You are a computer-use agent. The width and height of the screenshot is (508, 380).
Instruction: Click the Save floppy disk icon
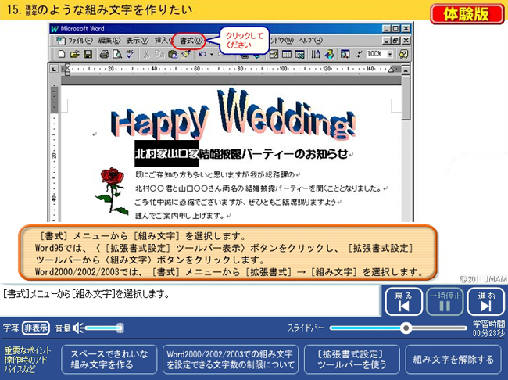point(88,54)
